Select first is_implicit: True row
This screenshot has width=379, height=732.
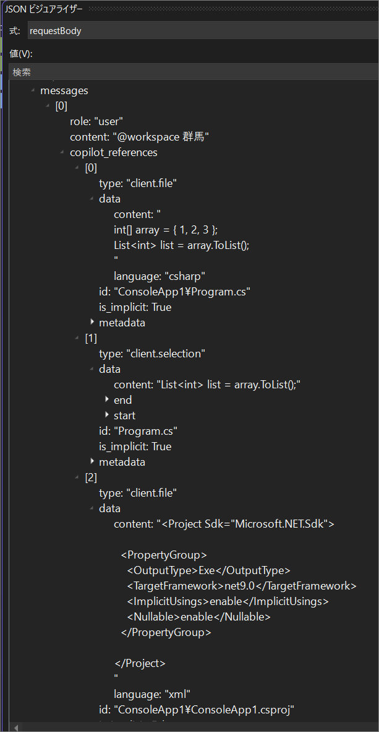point(135,307)
